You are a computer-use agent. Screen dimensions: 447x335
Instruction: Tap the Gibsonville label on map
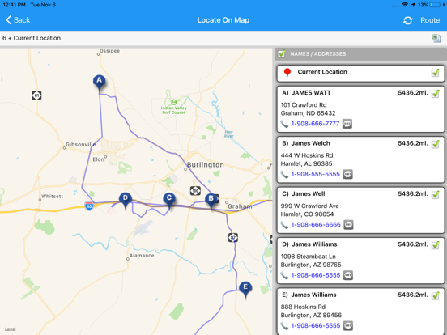(x=80, y=144)
